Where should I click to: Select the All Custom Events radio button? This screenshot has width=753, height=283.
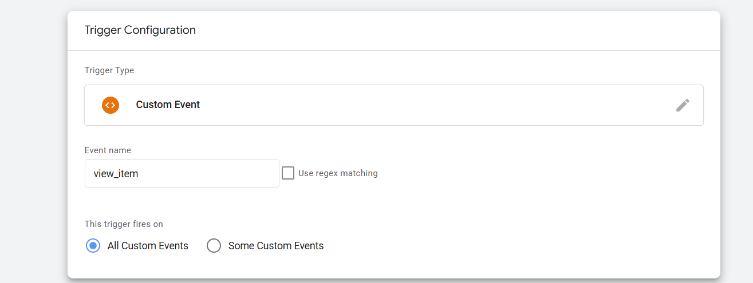click(x=92, y=246)
